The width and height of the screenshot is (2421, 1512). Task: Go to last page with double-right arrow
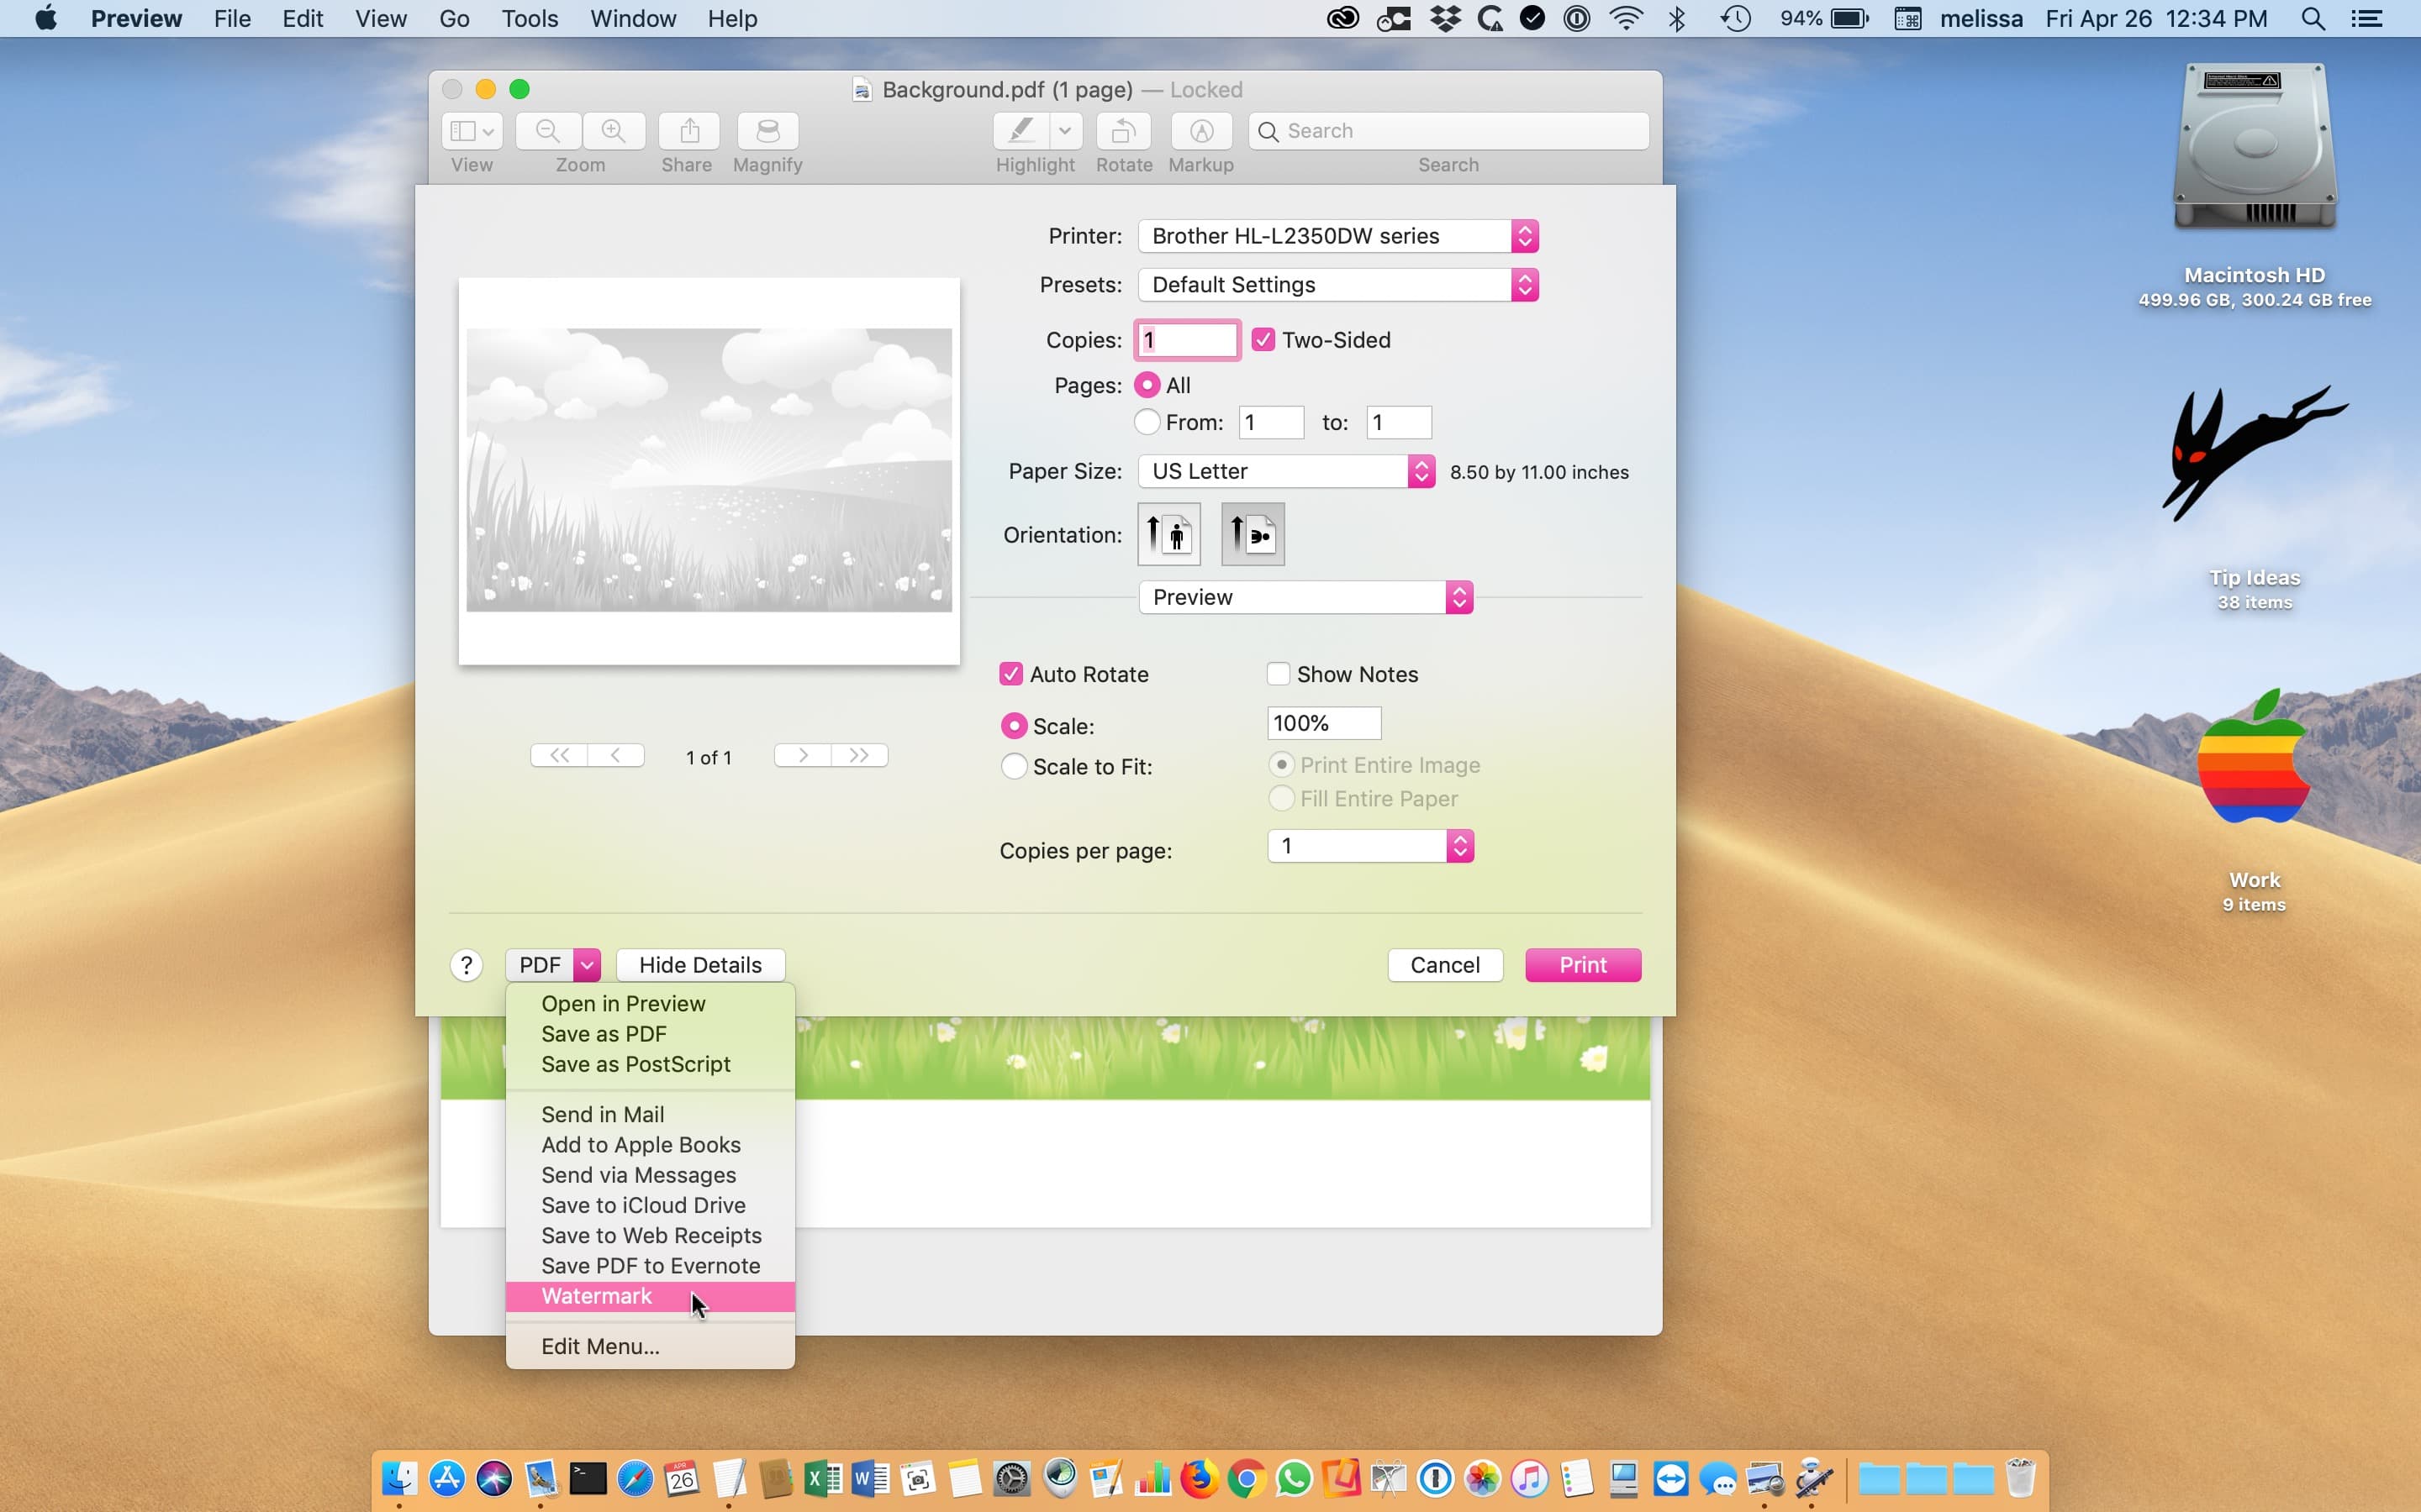pyautogui.click(x=859, y=756)
